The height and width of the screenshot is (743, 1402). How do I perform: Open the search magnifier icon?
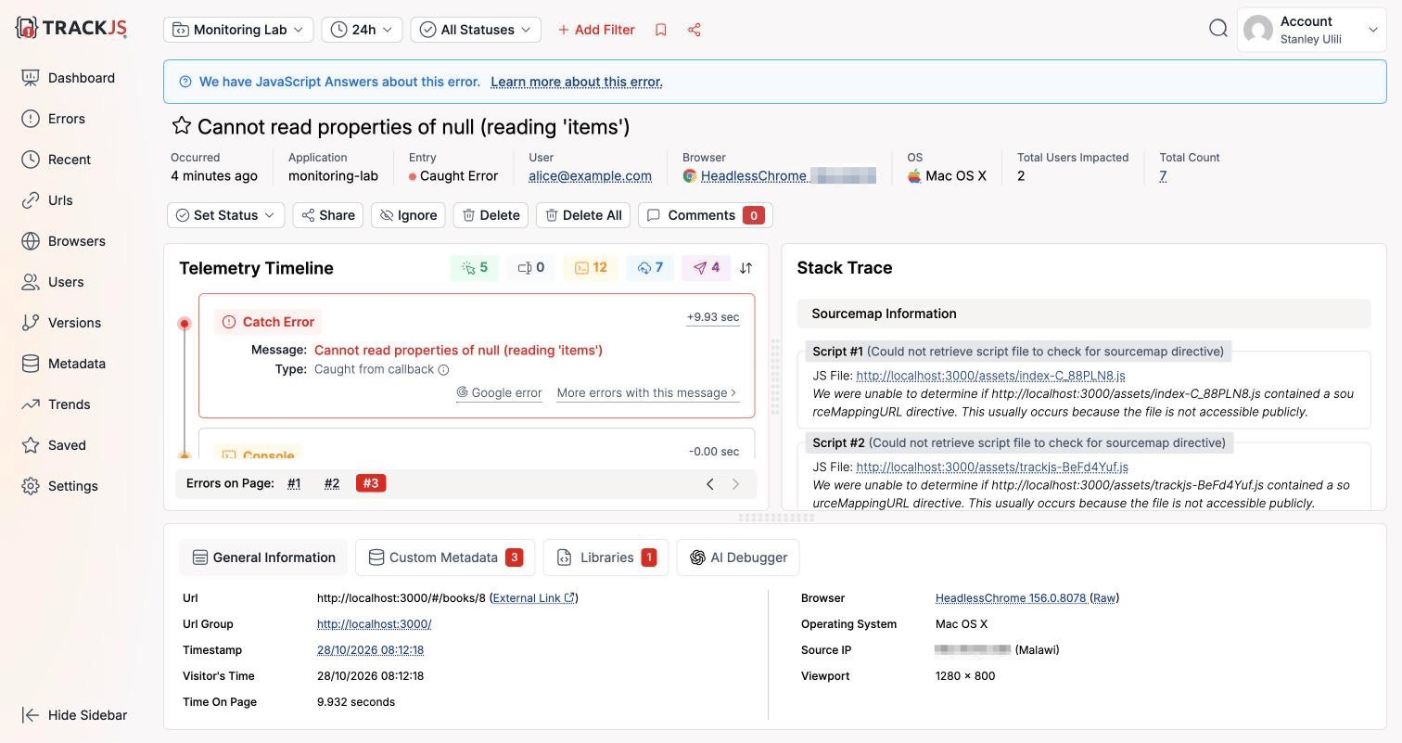(1218, 29)
